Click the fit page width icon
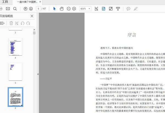165x113 pixels. (96, 9)
